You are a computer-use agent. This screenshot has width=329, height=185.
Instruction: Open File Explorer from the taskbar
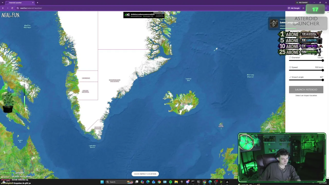point(176,182)
